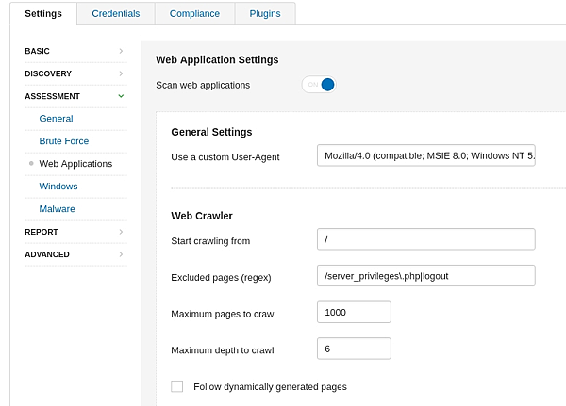Collapse the ASSESSMENT section chevron

click(121, 96)
